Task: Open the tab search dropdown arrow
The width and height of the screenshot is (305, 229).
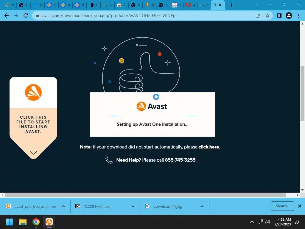Action: tap(257, 4)
